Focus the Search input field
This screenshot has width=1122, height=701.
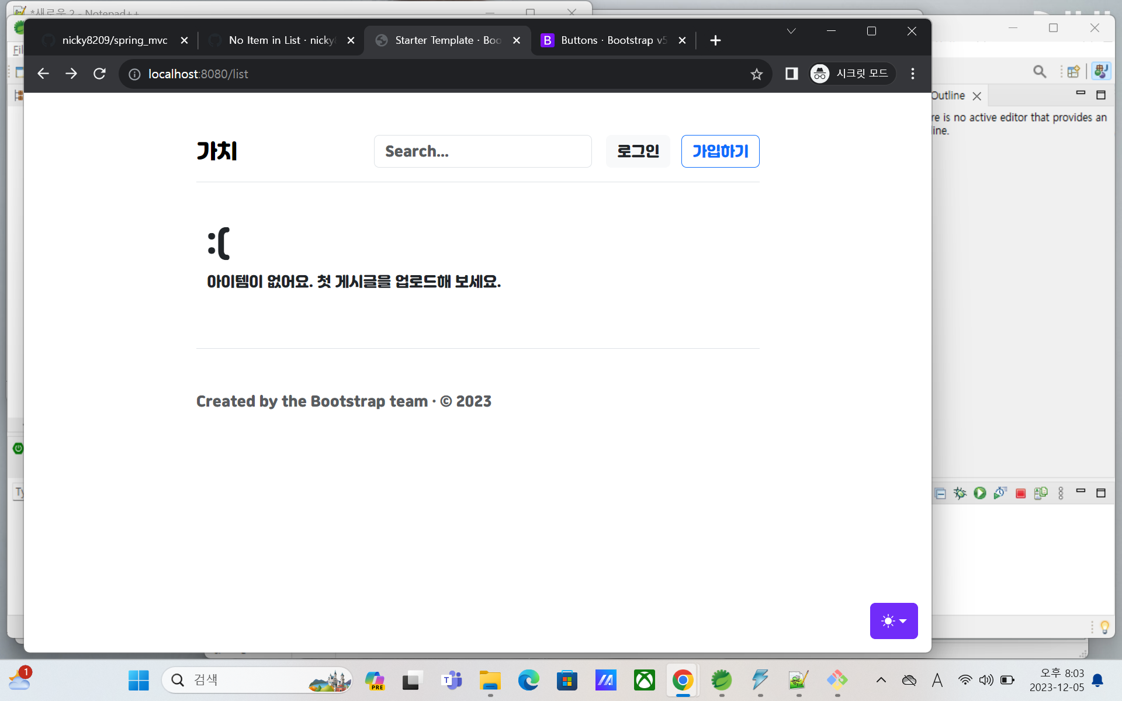coord(482,151)
